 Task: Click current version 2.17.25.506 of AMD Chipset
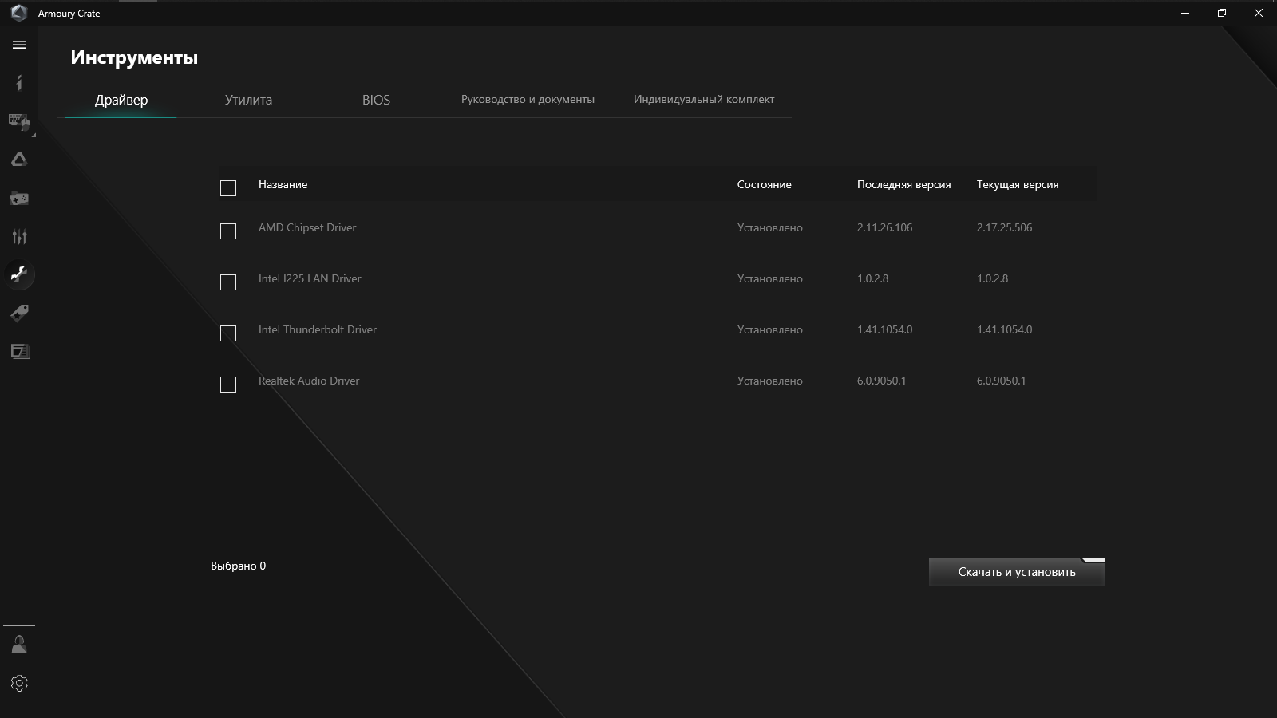(1004, 227)
